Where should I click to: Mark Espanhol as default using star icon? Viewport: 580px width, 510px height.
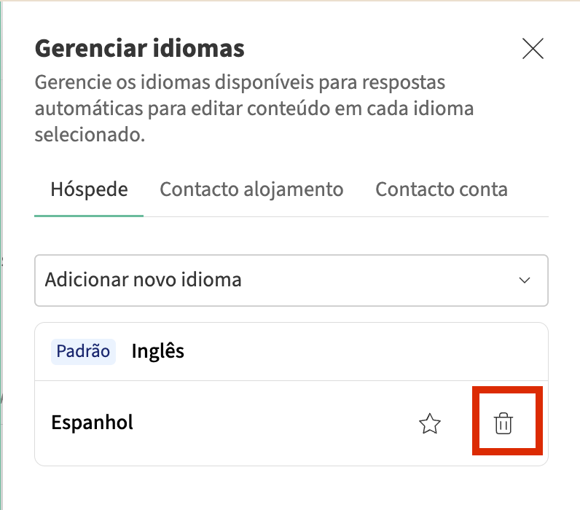[x=430, y=423]
